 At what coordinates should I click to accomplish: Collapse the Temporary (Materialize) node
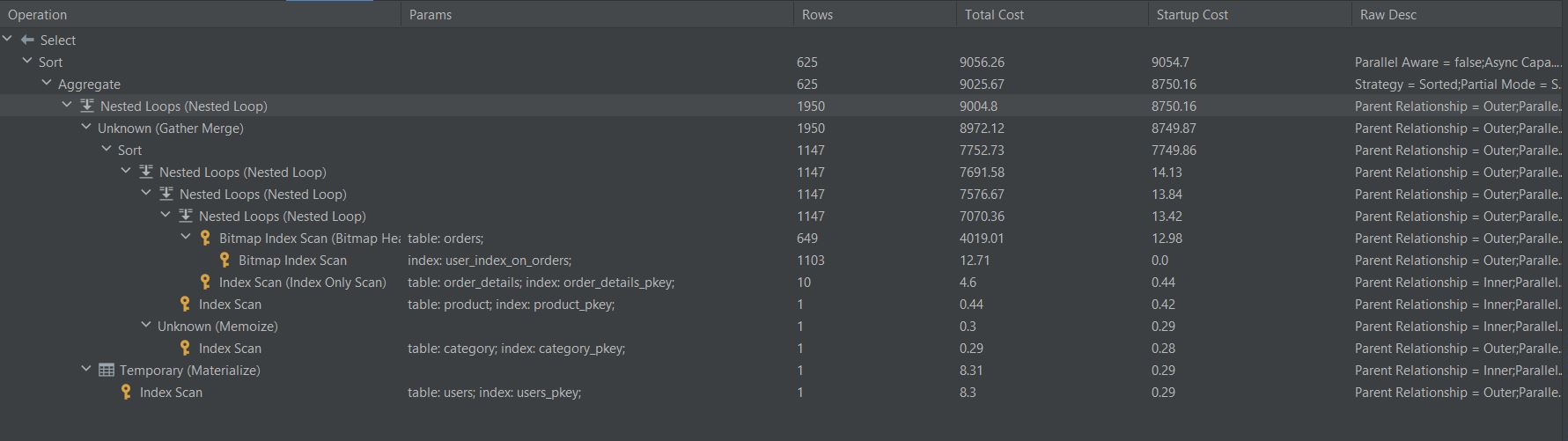(x=86, y=370)
